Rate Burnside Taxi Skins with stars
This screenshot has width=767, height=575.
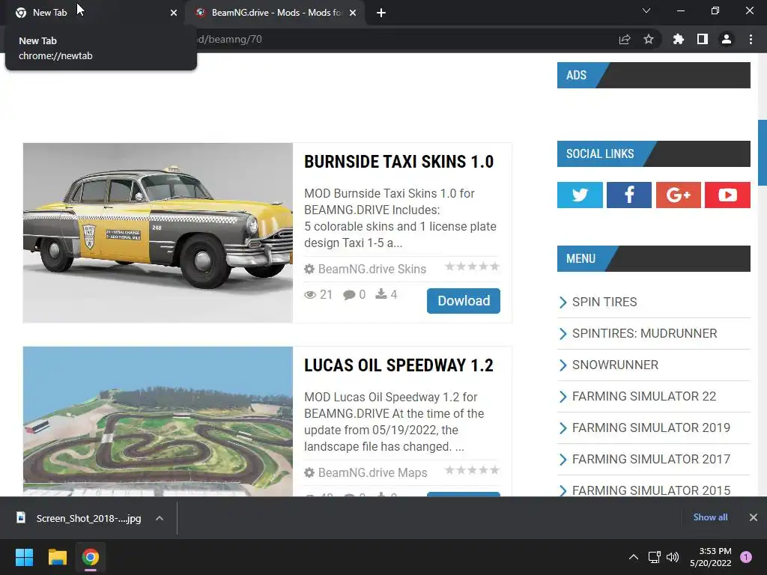coord(472,267)
